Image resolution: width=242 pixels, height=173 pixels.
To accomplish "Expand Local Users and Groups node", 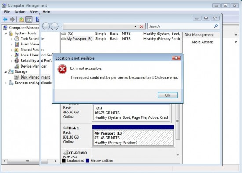I will click(x=11, y=56).
